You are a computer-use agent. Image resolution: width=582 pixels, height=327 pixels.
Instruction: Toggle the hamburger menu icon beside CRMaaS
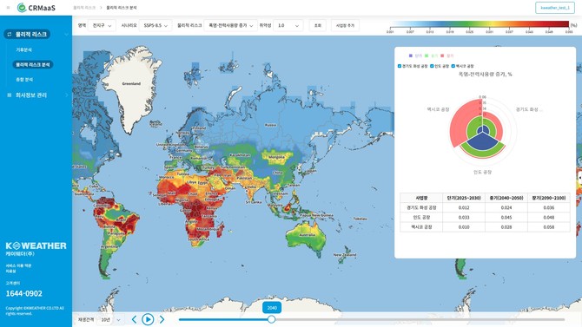(x=8, y=8)
